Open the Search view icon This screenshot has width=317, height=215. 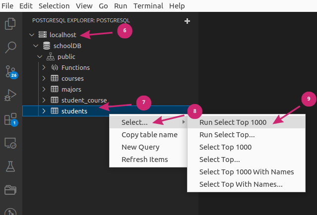point(10,48)
